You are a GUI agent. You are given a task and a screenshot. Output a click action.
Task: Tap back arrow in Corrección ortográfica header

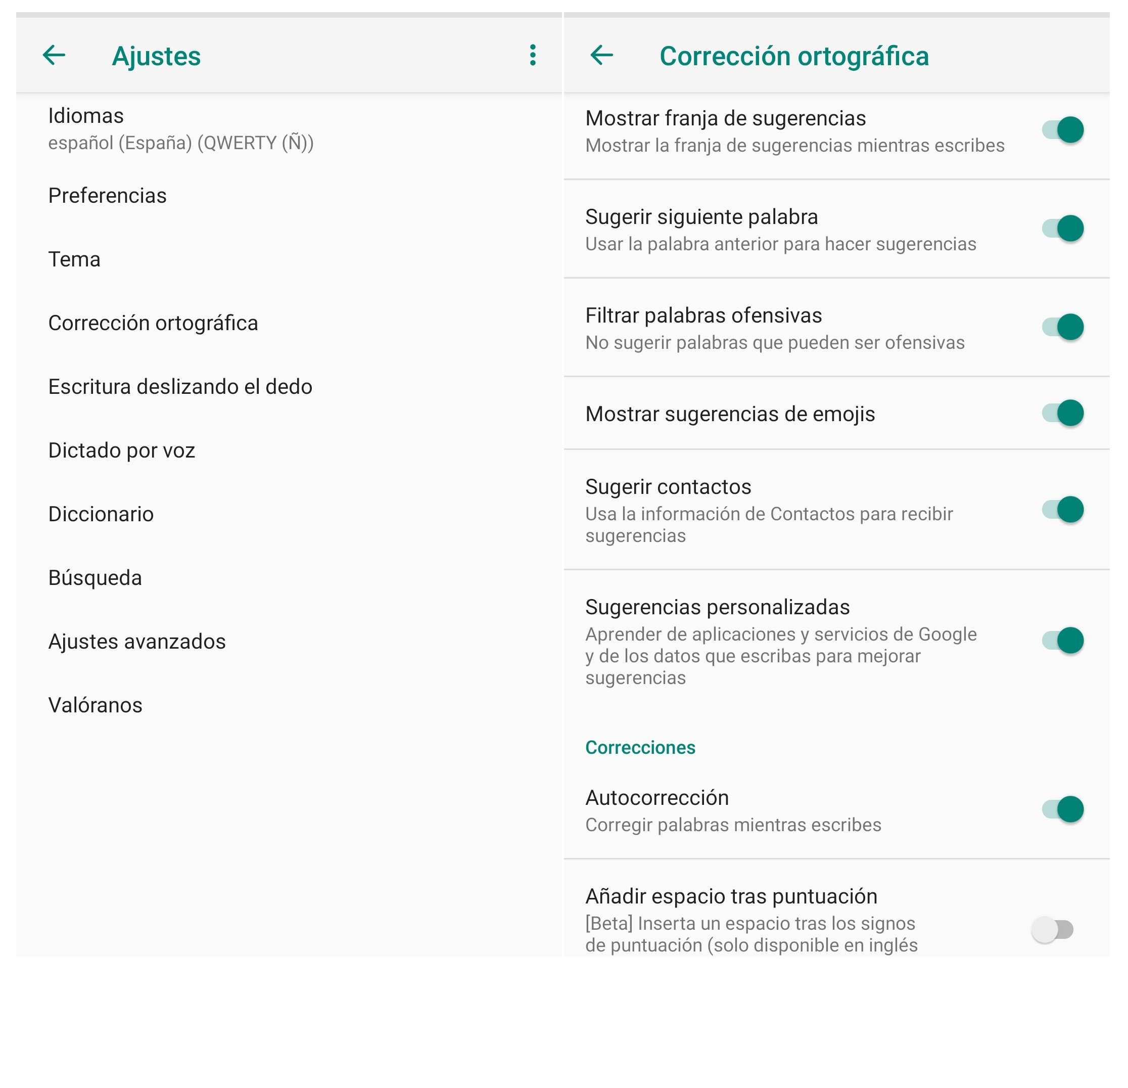602,55
